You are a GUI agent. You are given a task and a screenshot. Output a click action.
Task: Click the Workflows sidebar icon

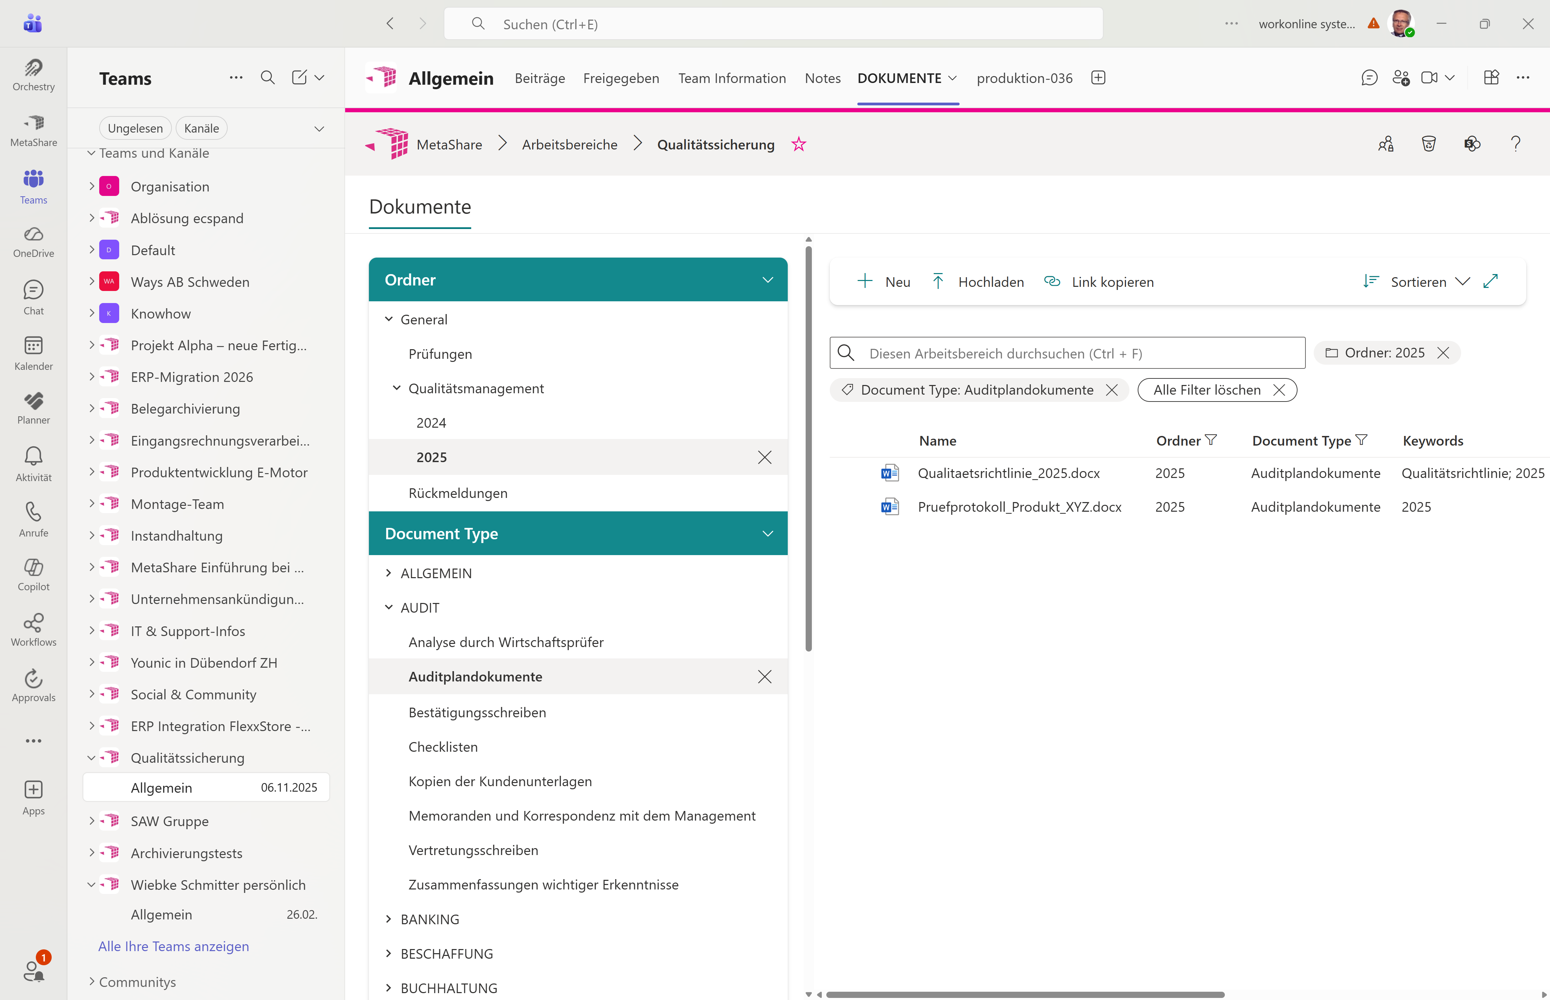[33, 629]
